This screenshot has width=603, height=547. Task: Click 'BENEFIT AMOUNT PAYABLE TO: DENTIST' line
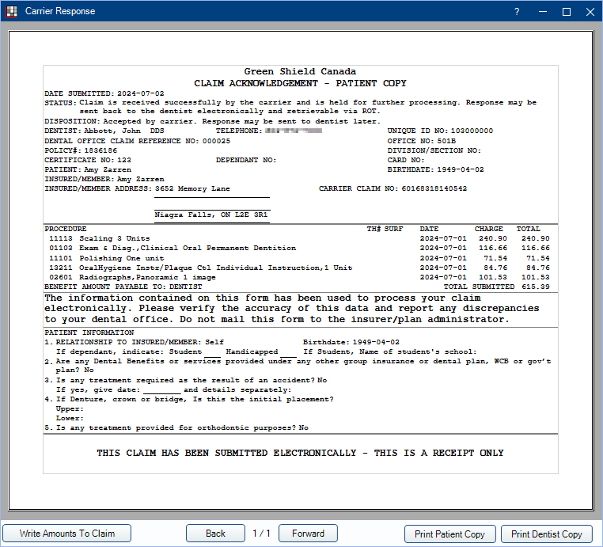tap(123, 287)
